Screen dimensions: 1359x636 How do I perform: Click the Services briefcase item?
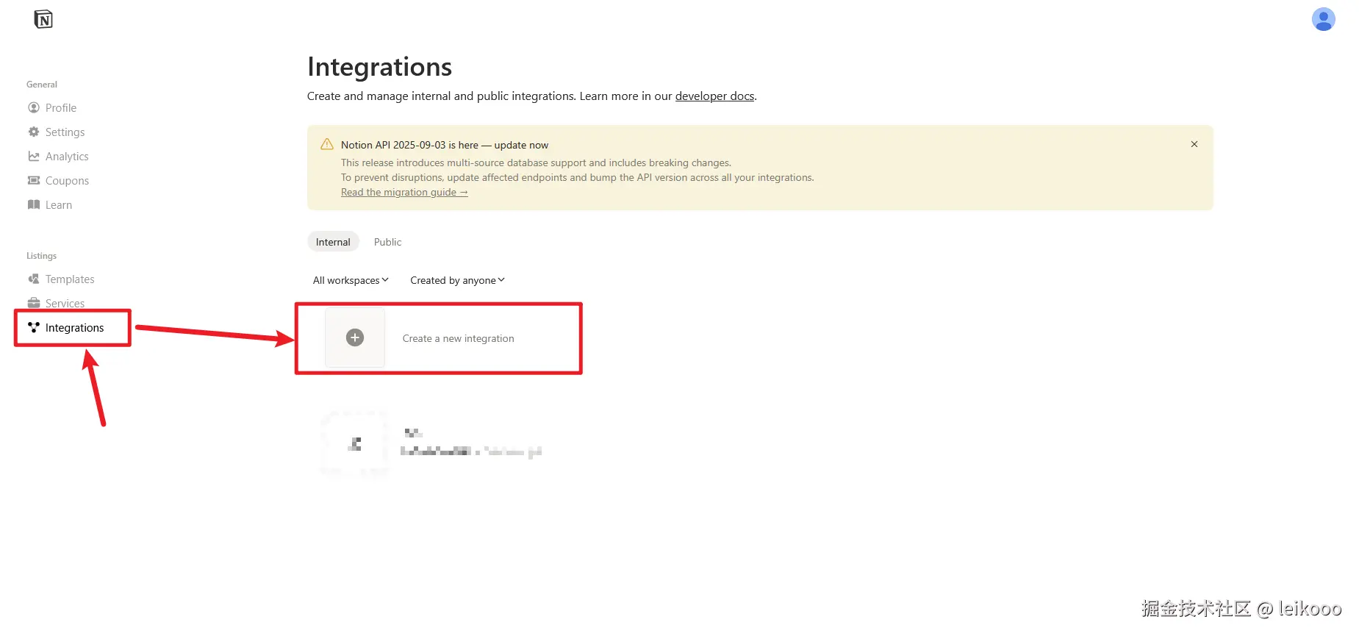64,304
